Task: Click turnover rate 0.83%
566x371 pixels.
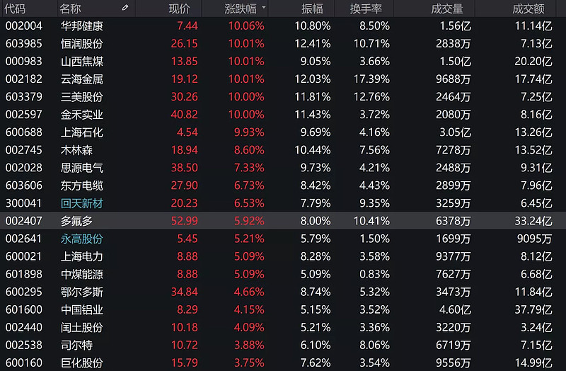Action: pos(375,274)
